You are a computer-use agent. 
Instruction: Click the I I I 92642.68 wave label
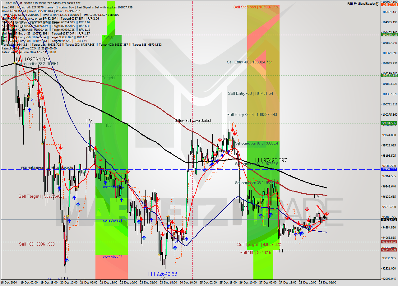[x=163, y=274]
